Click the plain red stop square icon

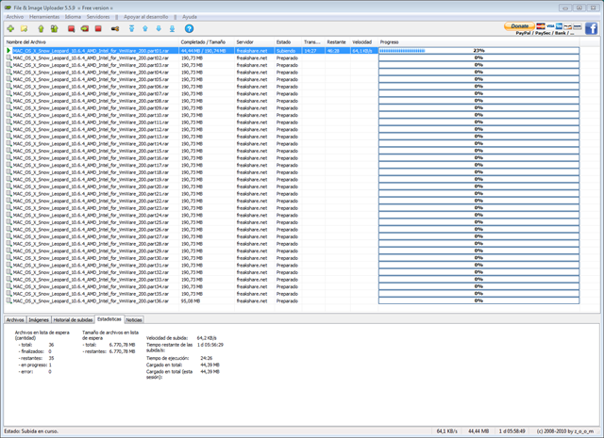pyautogui.click(x=98, y=28)
